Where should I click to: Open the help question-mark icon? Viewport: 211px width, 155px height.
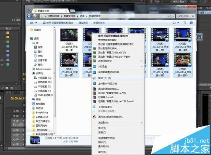(x=191, y=23)
